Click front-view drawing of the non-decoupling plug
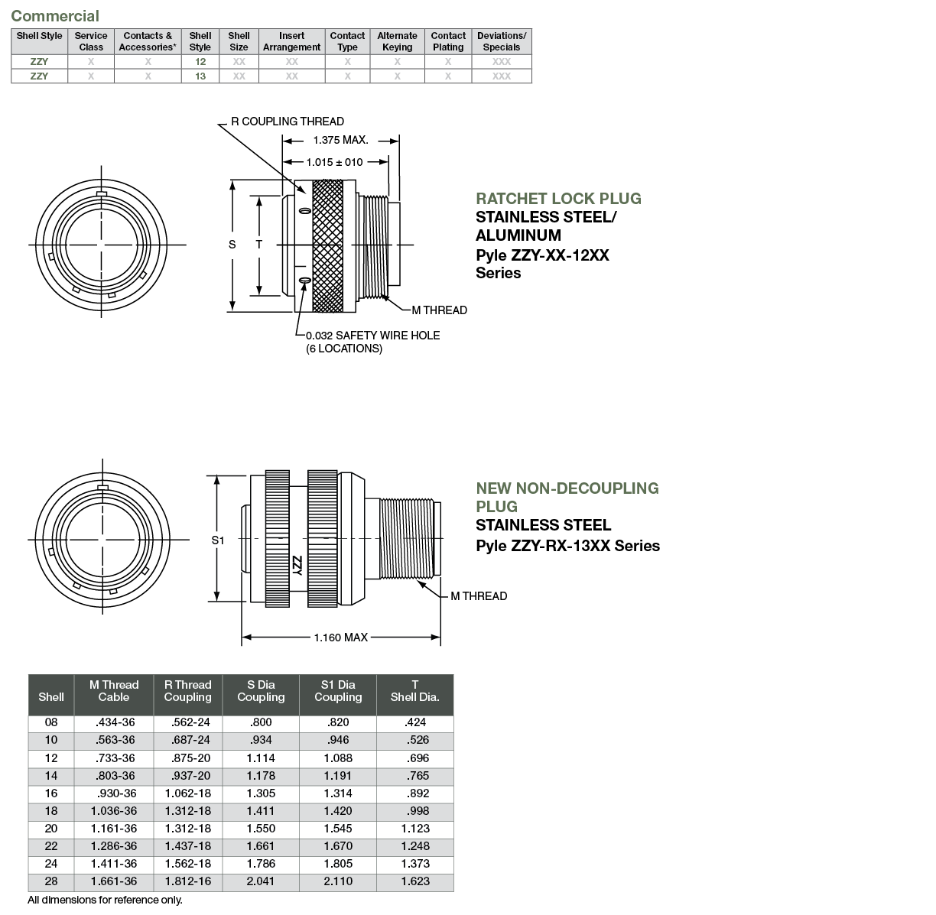 coord(102,539)
